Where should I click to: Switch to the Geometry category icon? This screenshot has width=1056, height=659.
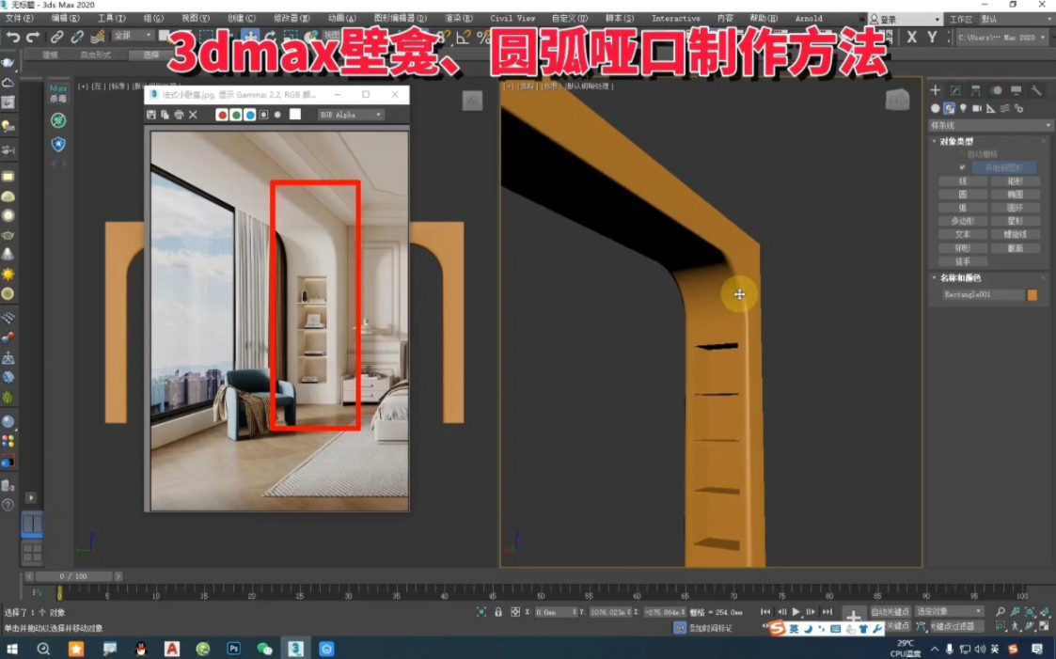click(x=935, y=107)
